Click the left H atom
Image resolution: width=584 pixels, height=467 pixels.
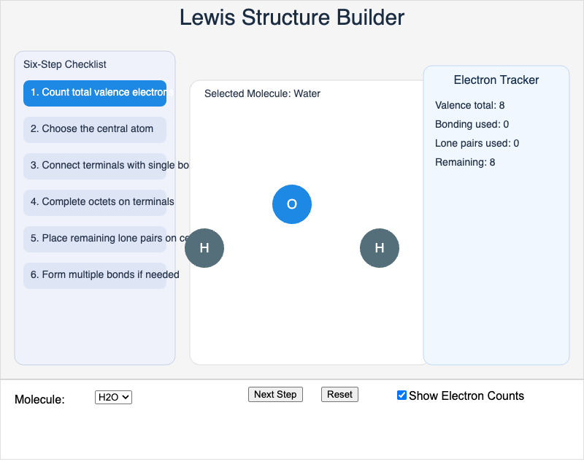204,248
